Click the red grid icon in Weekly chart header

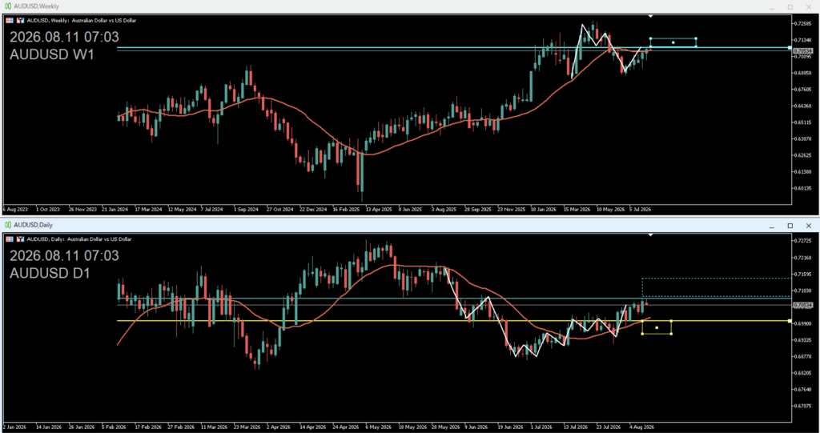click(10, 20)
